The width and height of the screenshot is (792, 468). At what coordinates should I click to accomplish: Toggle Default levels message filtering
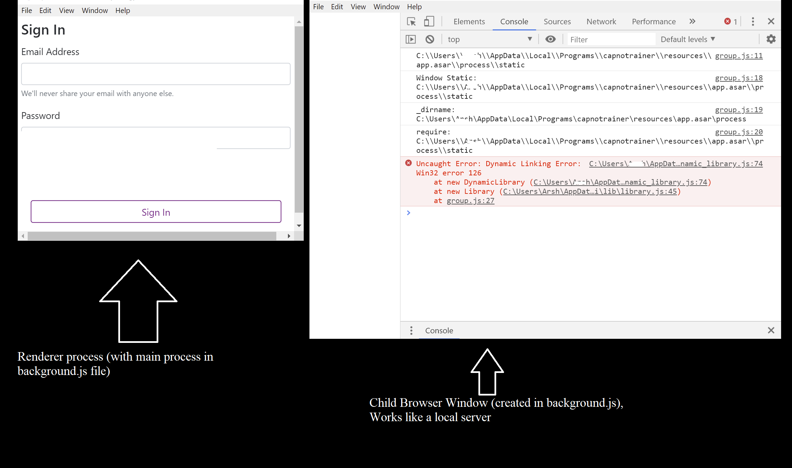687,39
